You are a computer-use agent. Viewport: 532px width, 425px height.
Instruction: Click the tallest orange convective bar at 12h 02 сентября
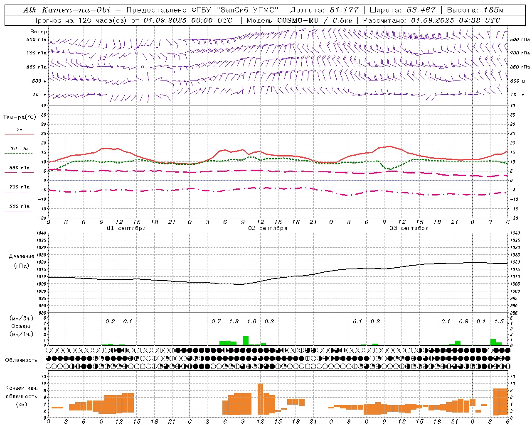(x=261, y=399)
